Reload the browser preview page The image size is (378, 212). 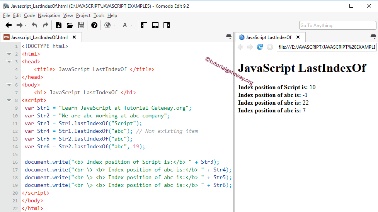click(260, 47)
